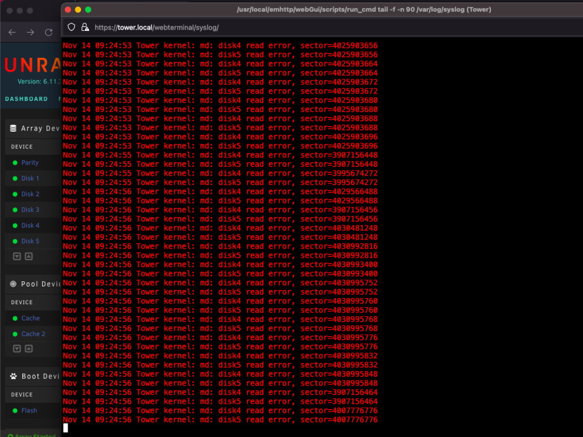Click the green status dot for Disk 5
Screen dimensions: 583x437
pyautogui.click(x=15, y=241)
